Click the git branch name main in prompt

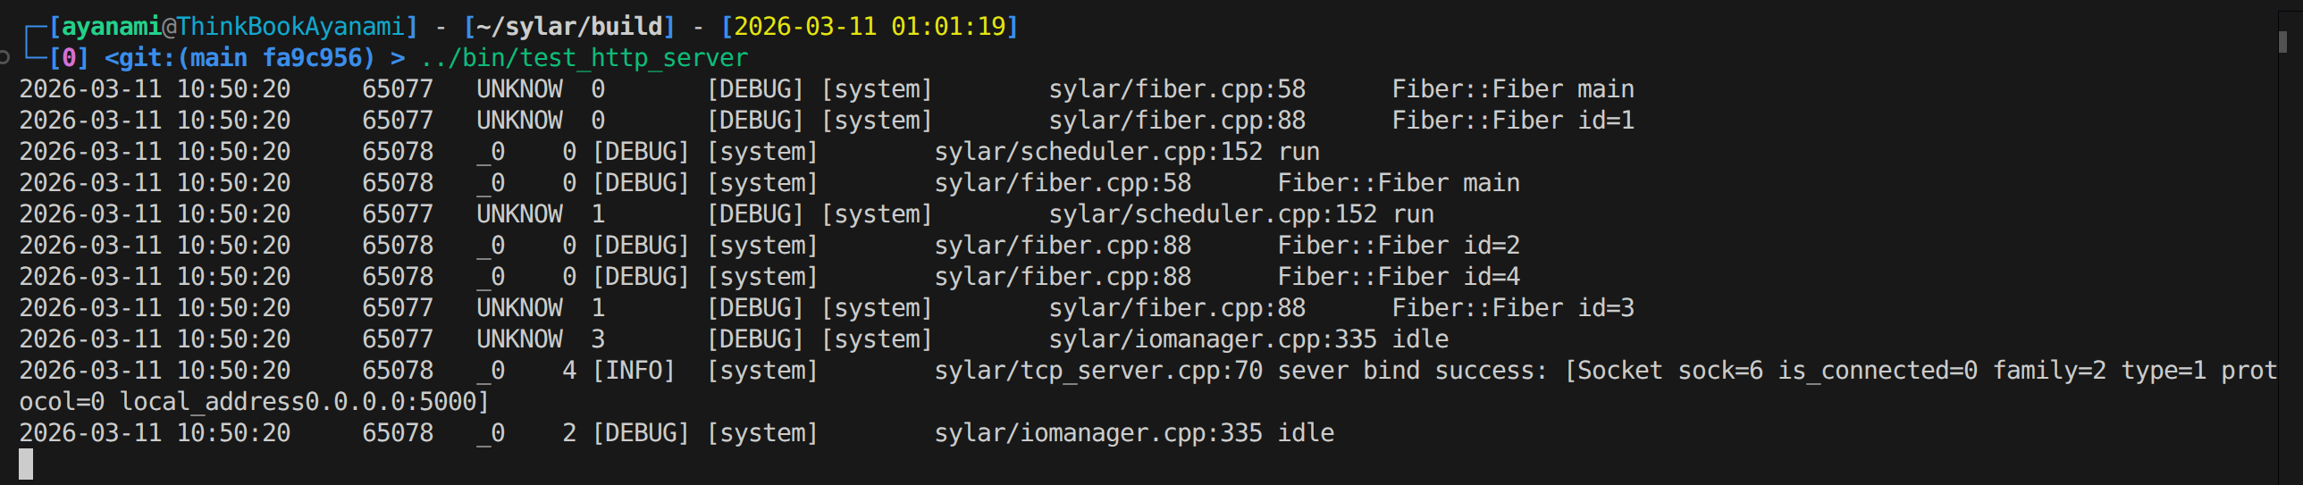click(217, 58)
